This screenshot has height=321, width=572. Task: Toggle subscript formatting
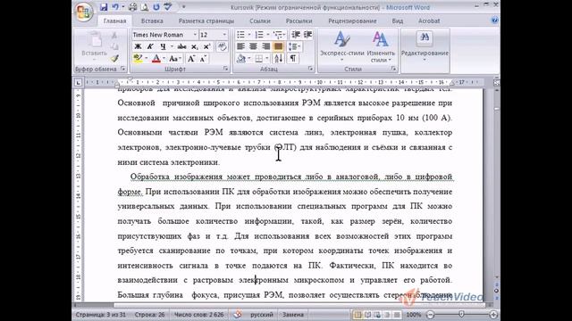[x=195, y=46]
